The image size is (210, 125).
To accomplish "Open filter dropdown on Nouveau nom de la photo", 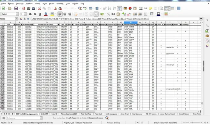I will click(x=59, y=24).
